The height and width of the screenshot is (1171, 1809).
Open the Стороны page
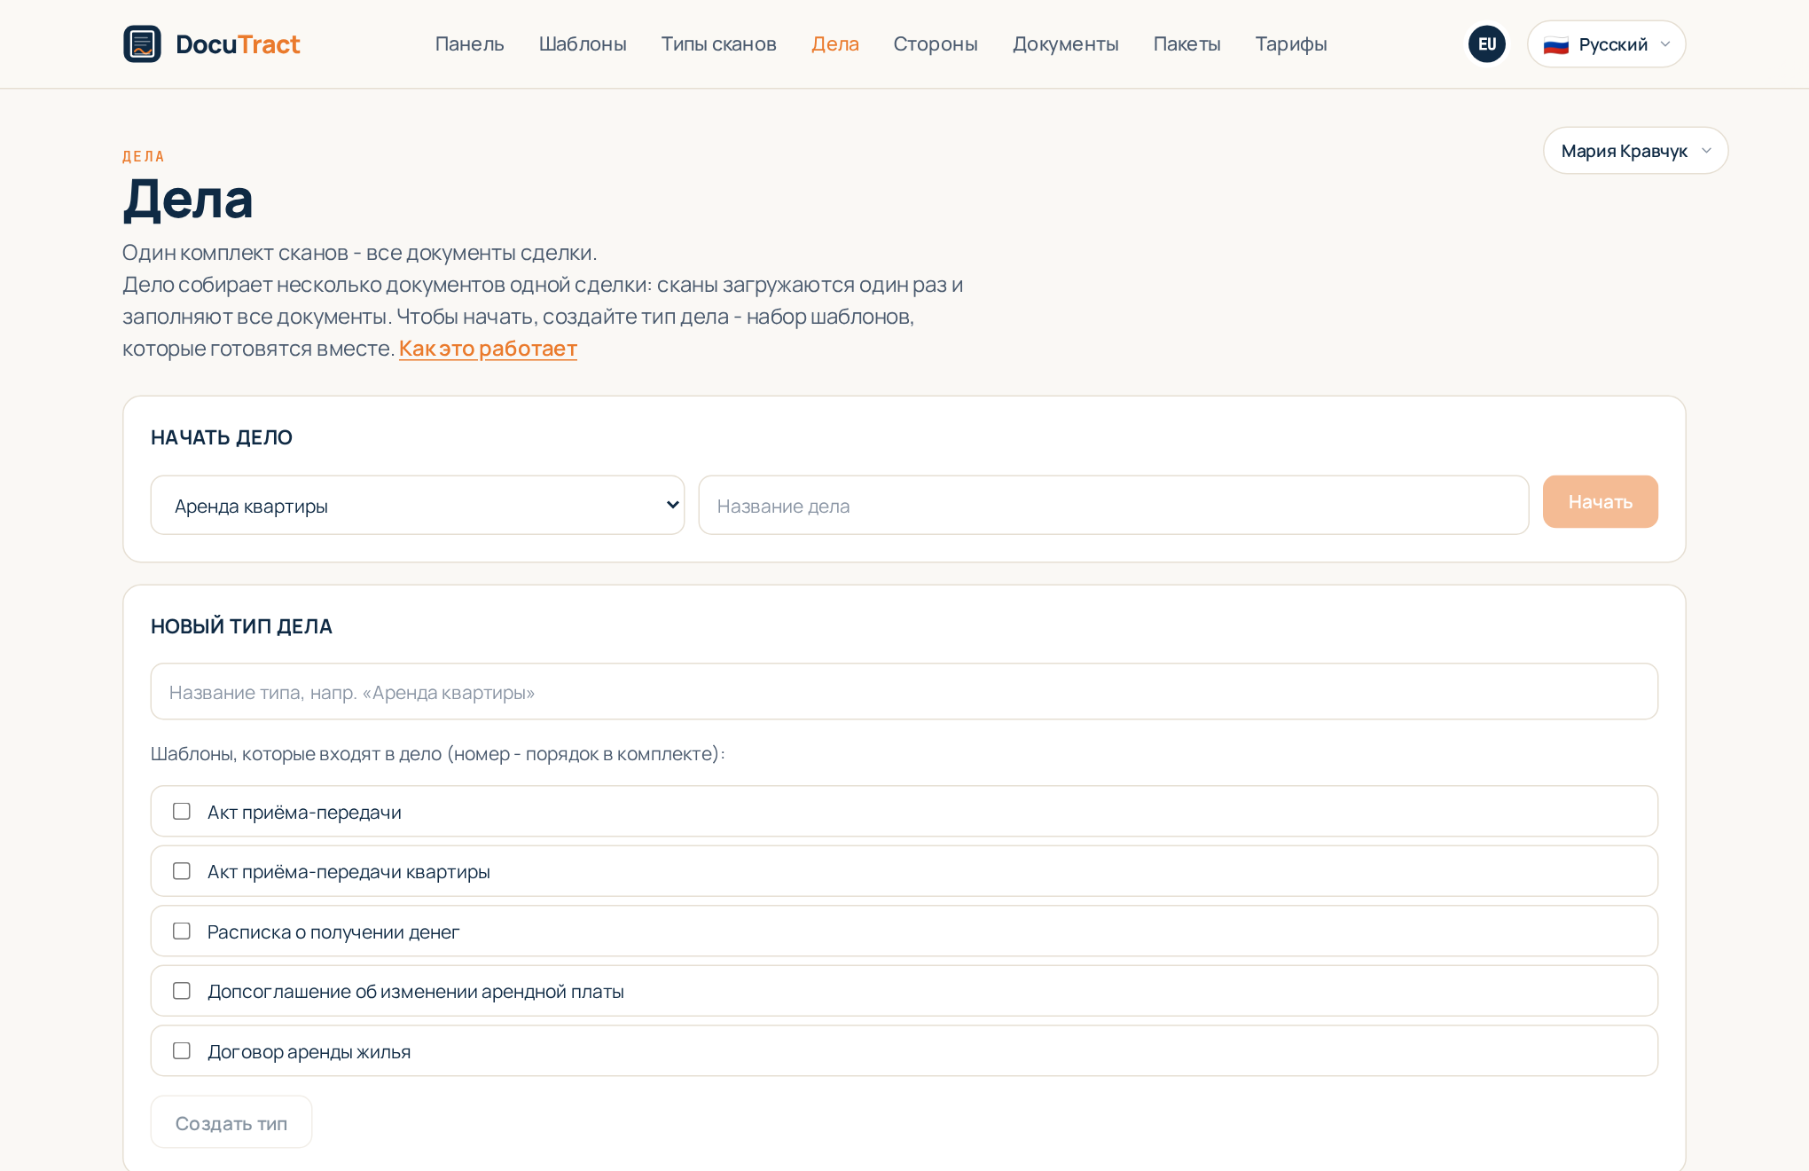coord(936,43)
